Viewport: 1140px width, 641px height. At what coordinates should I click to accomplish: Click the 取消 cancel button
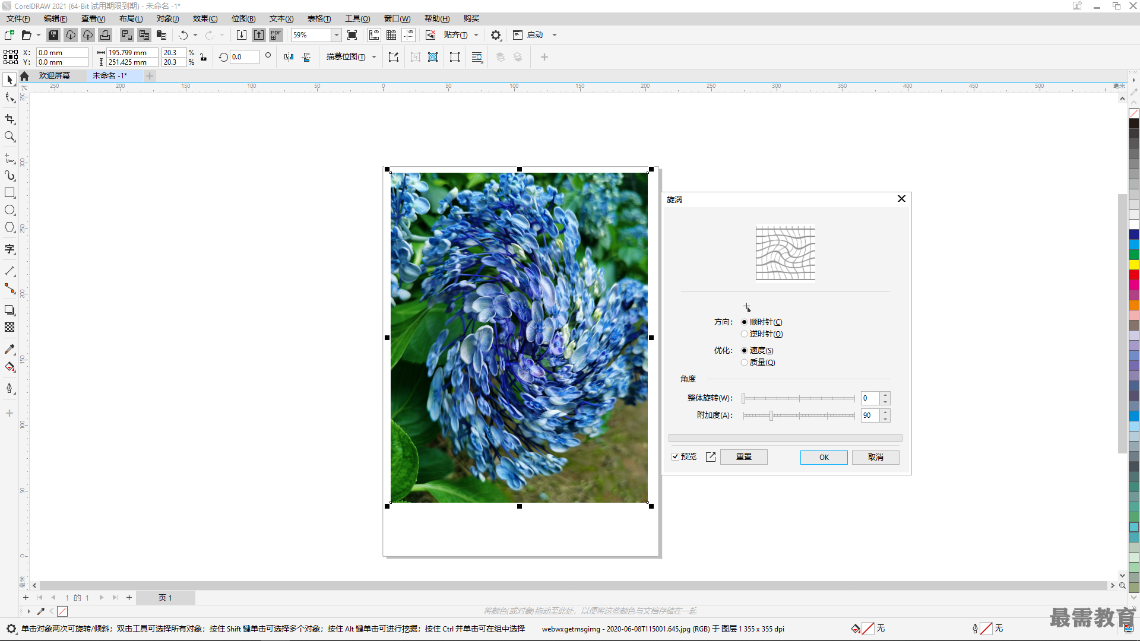point(875,457)
